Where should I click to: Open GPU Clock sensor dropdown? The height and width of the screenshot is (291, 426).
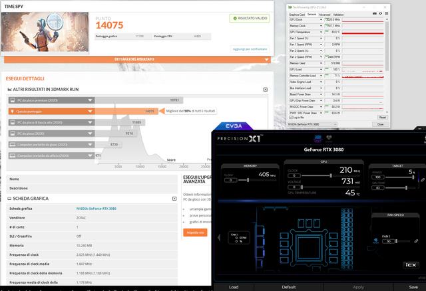(x=321, y=19)
